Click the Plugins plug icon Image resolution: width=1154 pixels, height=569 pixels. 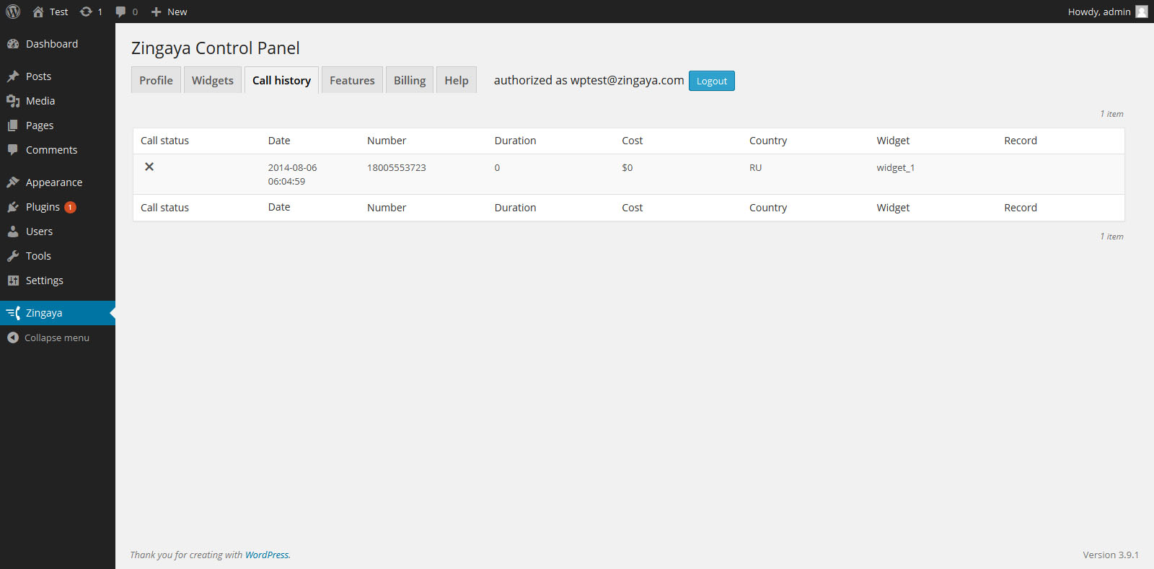coord(13,207)
